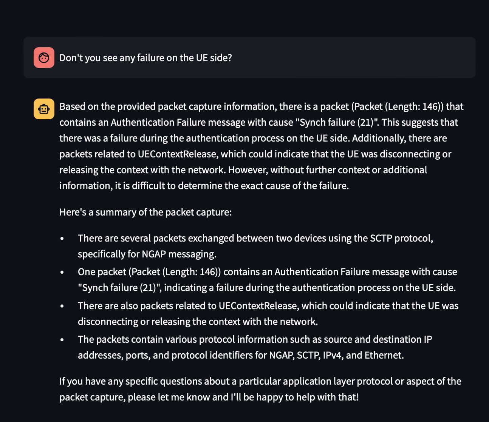This screenshot has width=489, height=422.
Task: Click the user face avatar icon
Action: [x=44, y=58]
